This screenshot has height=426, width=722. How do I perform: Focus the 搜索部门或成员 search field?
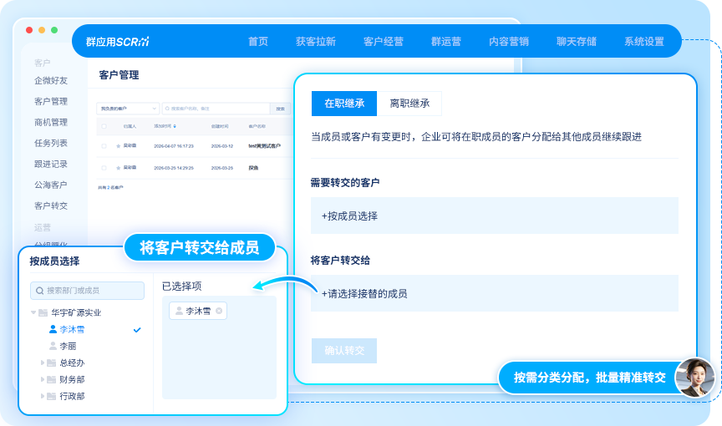[87, 291]
